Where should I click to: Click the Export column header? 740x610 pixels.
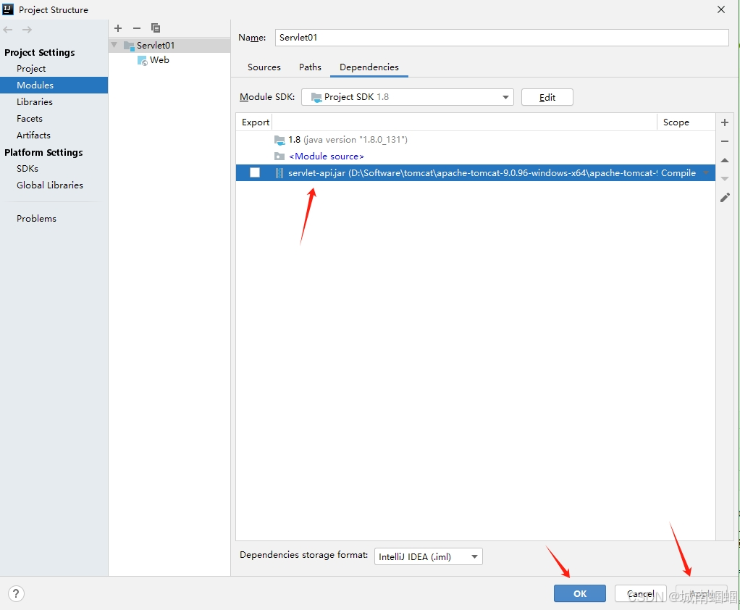(255, 122)
